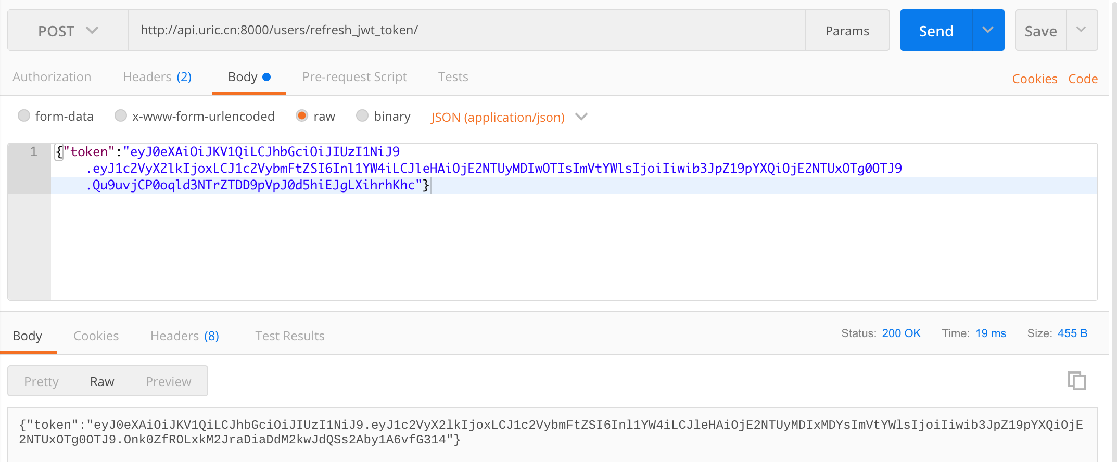
Task: Switch to the request Headers (2) tab
Action: click(157, 77)
